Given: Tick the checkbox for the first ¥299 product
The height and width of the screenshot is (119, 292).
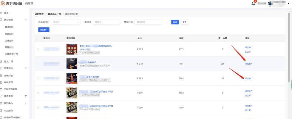Looking at the screenshot, I should click(38, 93).
